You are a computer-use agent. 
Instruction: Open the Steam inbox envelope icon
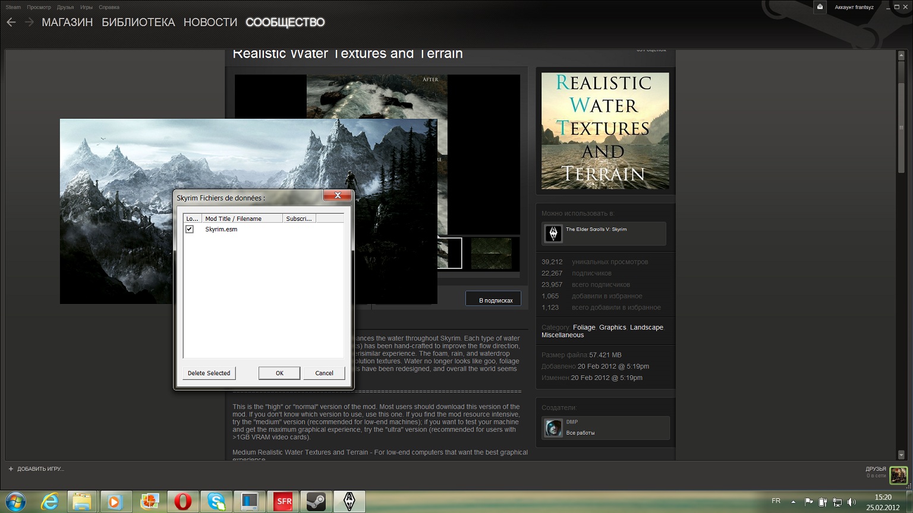point(820,7)
